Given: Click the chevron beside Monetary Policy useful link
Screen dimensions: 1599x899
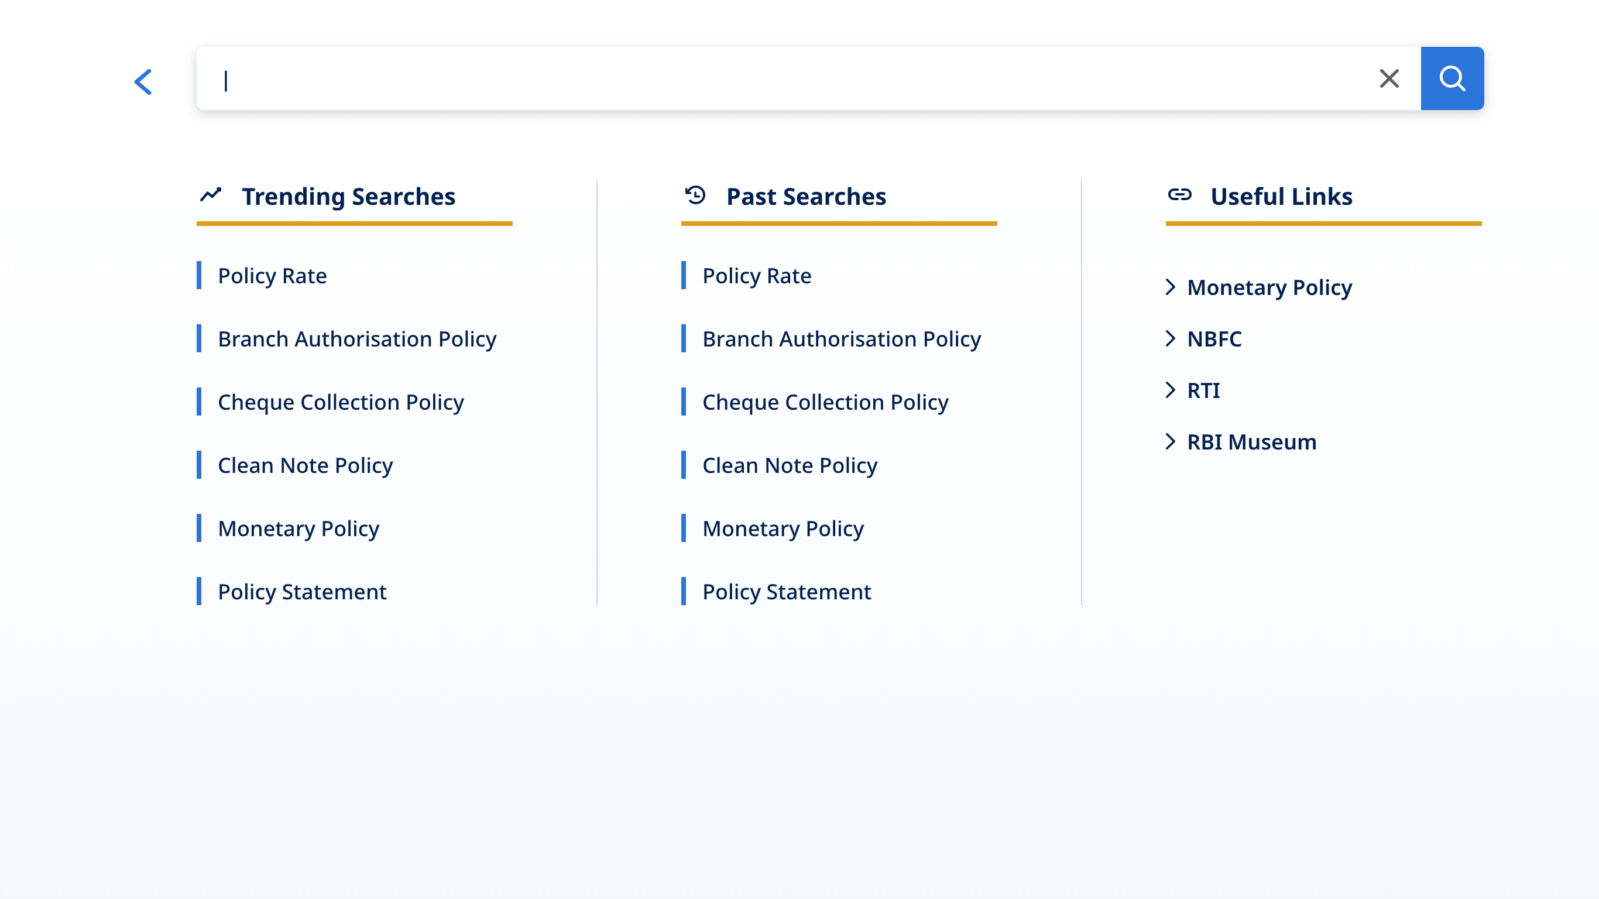Looking at the screenshot, I should click(1170, 287).
